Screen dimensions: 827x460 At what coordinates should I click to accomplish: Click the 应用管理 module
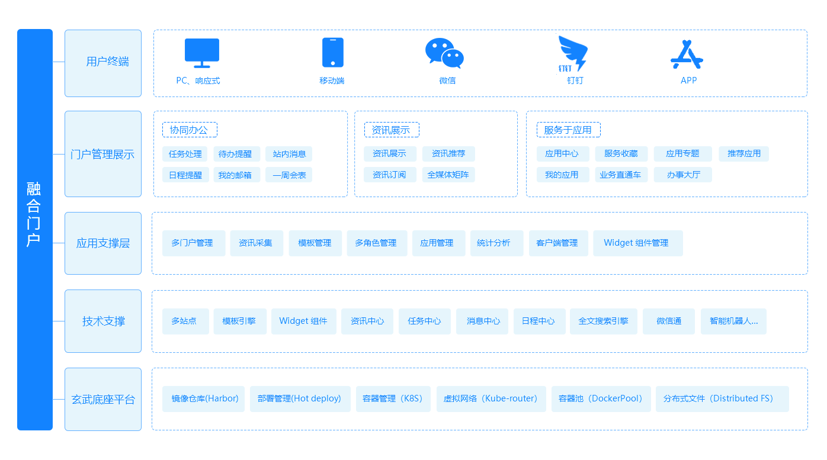[438, 243]
